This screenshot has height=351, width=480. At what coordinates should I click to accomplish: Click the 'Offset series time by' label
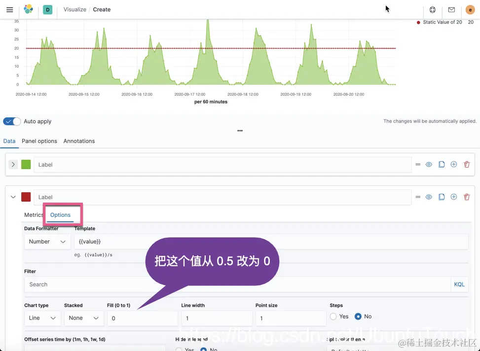click(65, 339)
